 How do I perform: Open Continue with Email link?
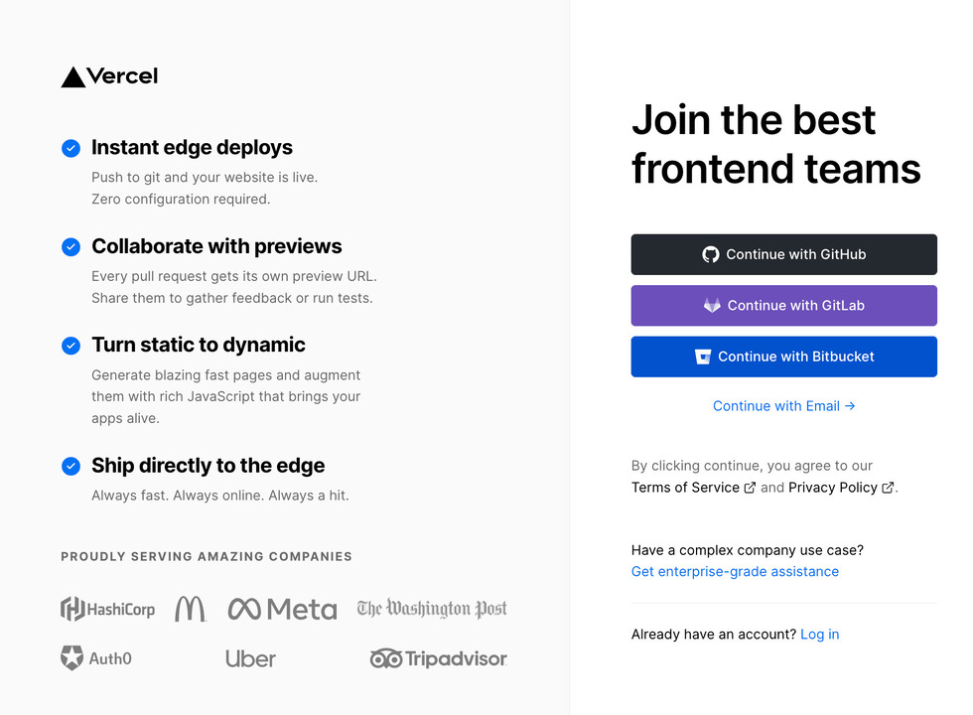click(783, 406)
